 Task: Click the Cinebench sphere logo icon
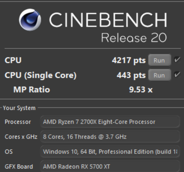(x=30, y=20)
